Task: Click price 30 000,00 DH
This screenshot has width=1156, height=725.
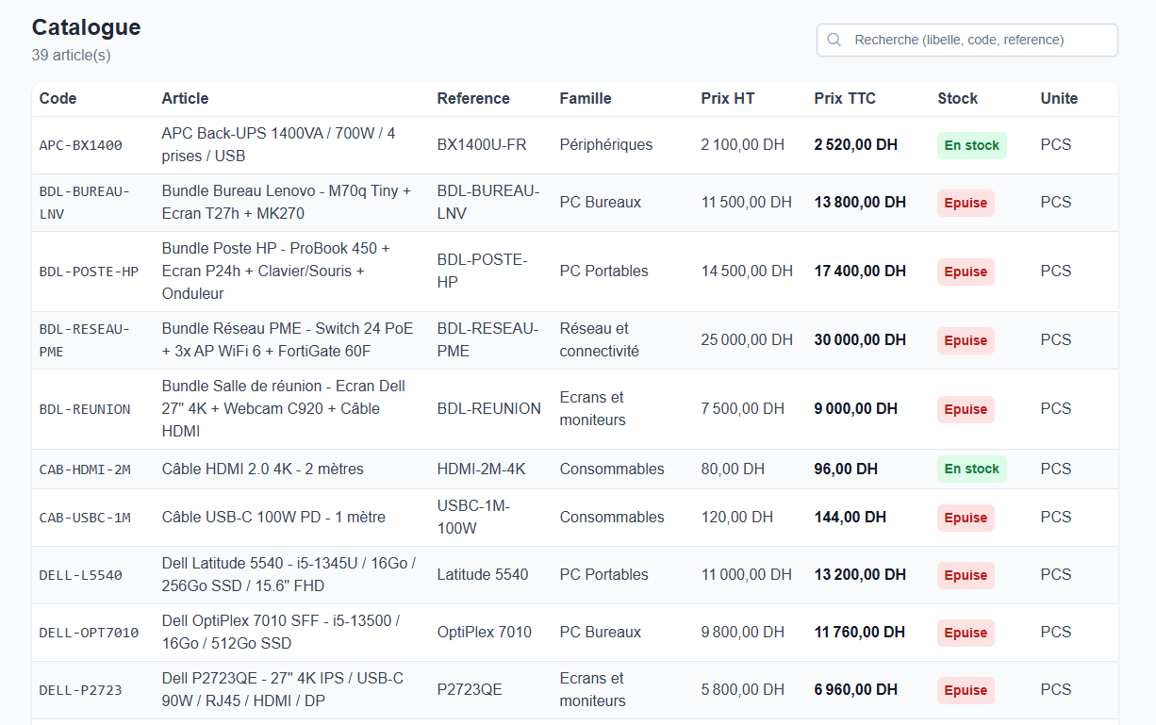Action: 860,339
